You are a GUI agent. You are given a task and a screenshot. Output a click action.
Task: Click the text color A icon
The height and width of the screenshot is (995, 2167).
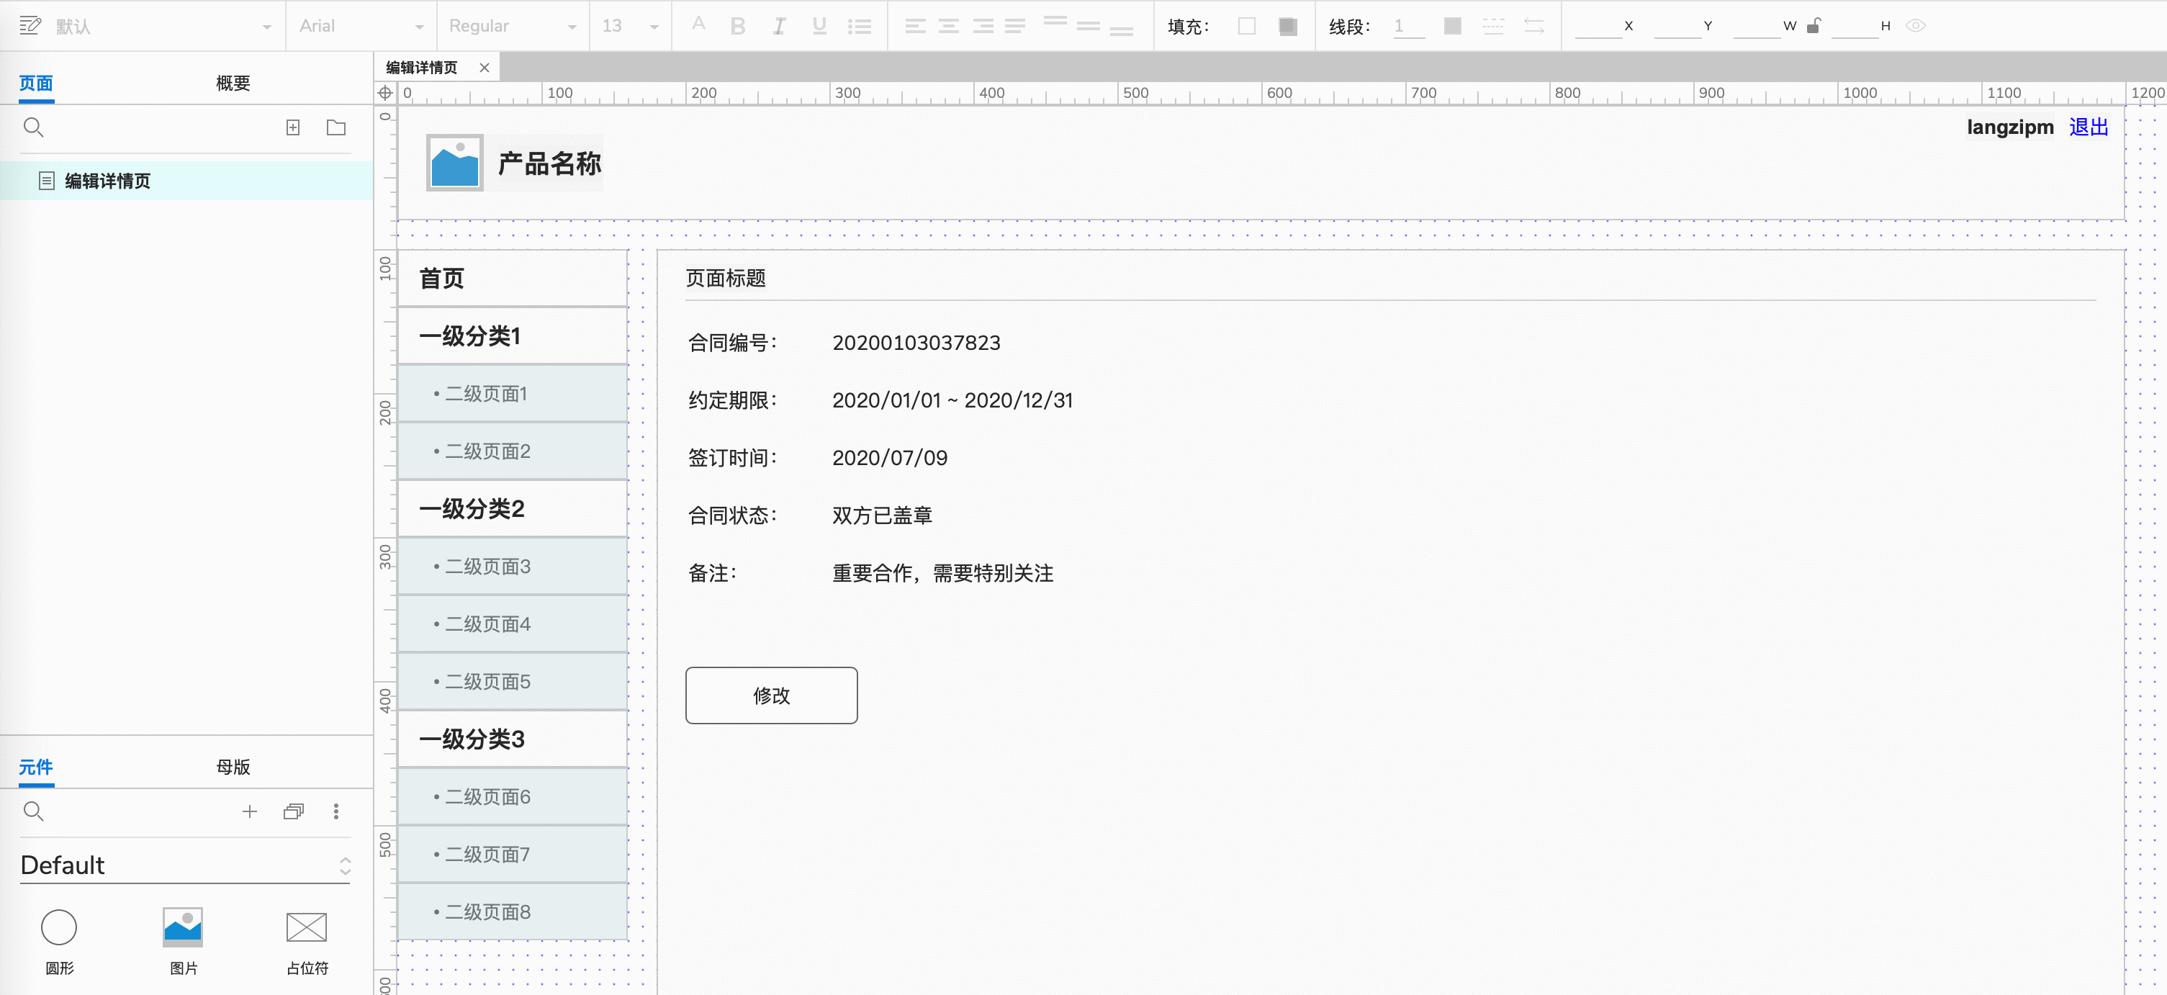pyautogui.click(x=698, y=25)
